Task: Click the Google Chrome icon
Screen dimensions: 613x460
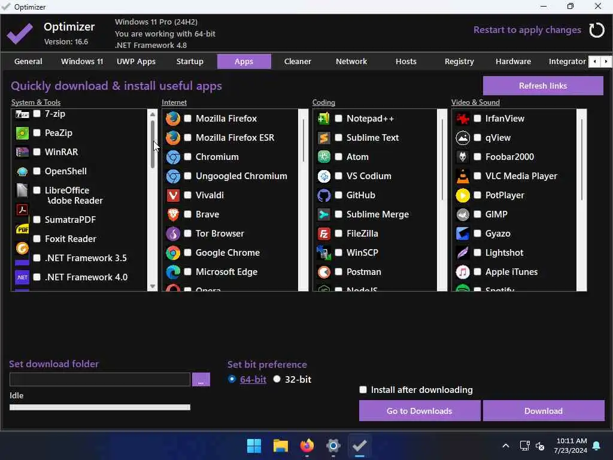Action: (173, 253)
